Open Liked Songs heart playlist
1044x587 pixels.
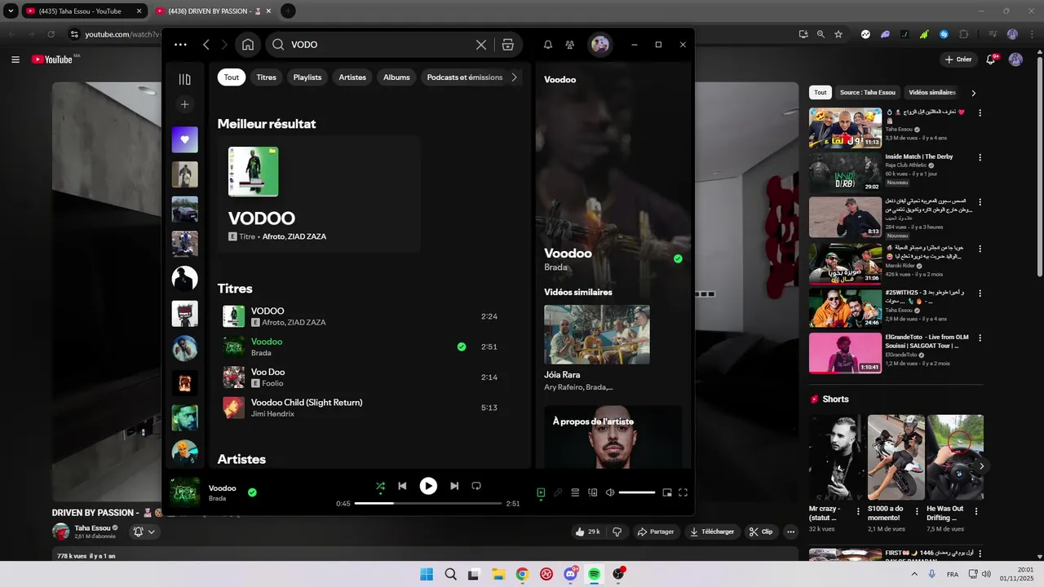click(x=185, y=139)
